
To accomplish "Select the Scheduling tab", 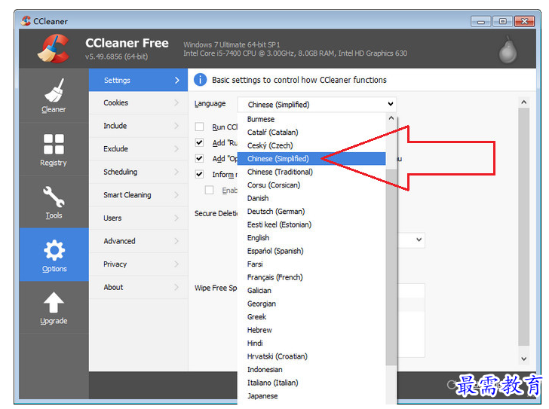I will click(138, 172).
